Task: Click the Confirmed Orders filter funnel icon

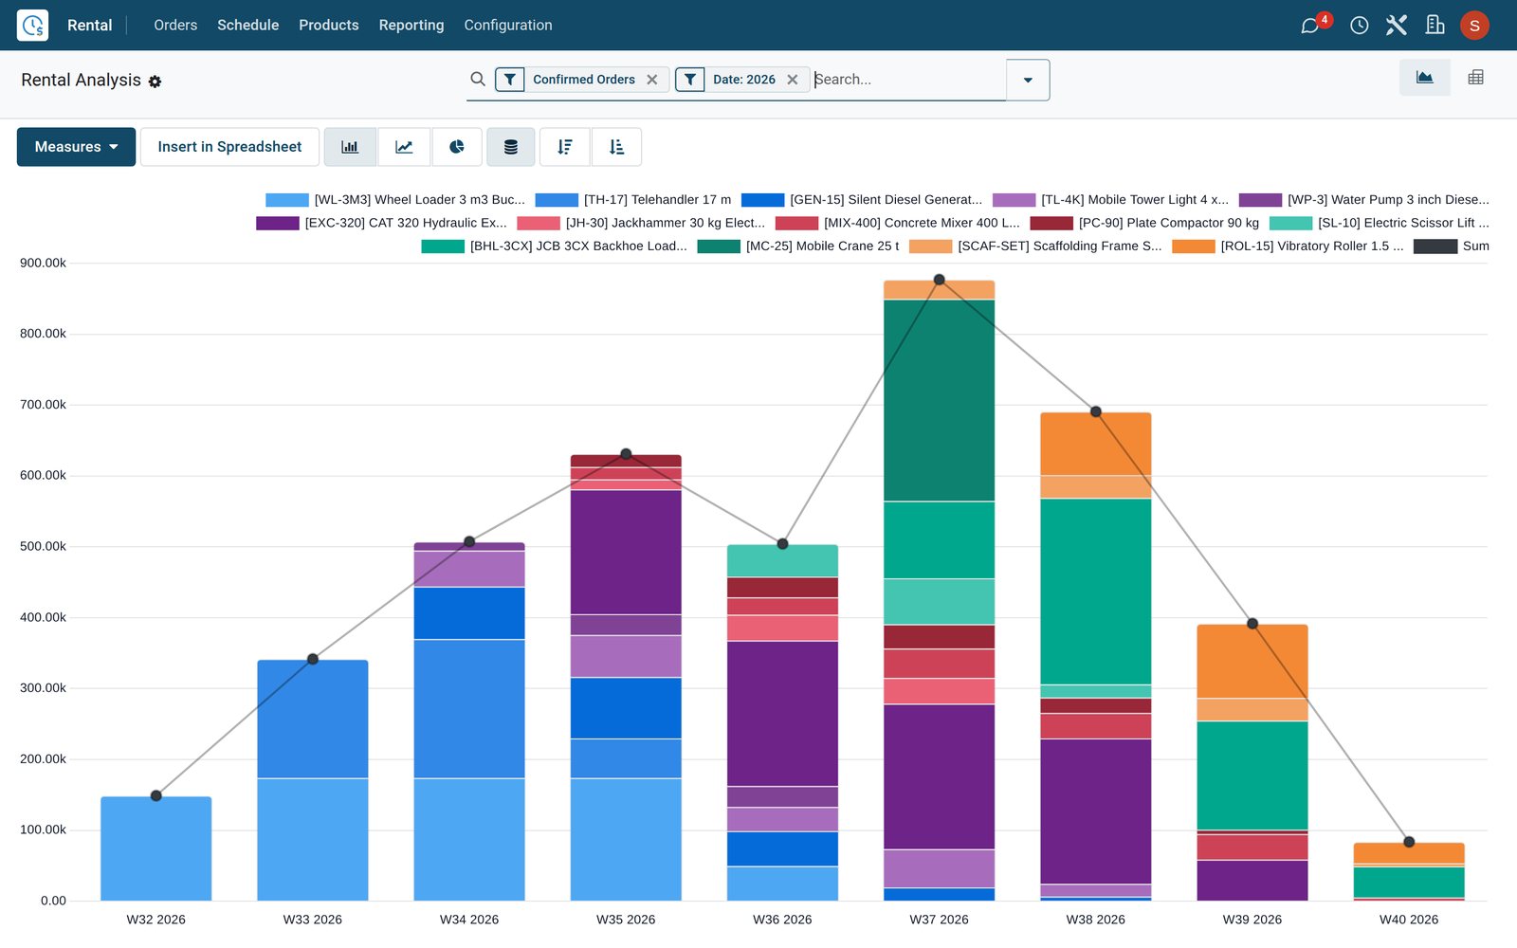Action: pyautogui.click(x=510, y=80)
